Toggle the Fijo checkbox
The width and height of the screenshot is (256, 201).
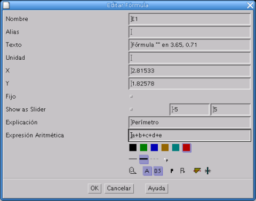click(x=131, y=97)
